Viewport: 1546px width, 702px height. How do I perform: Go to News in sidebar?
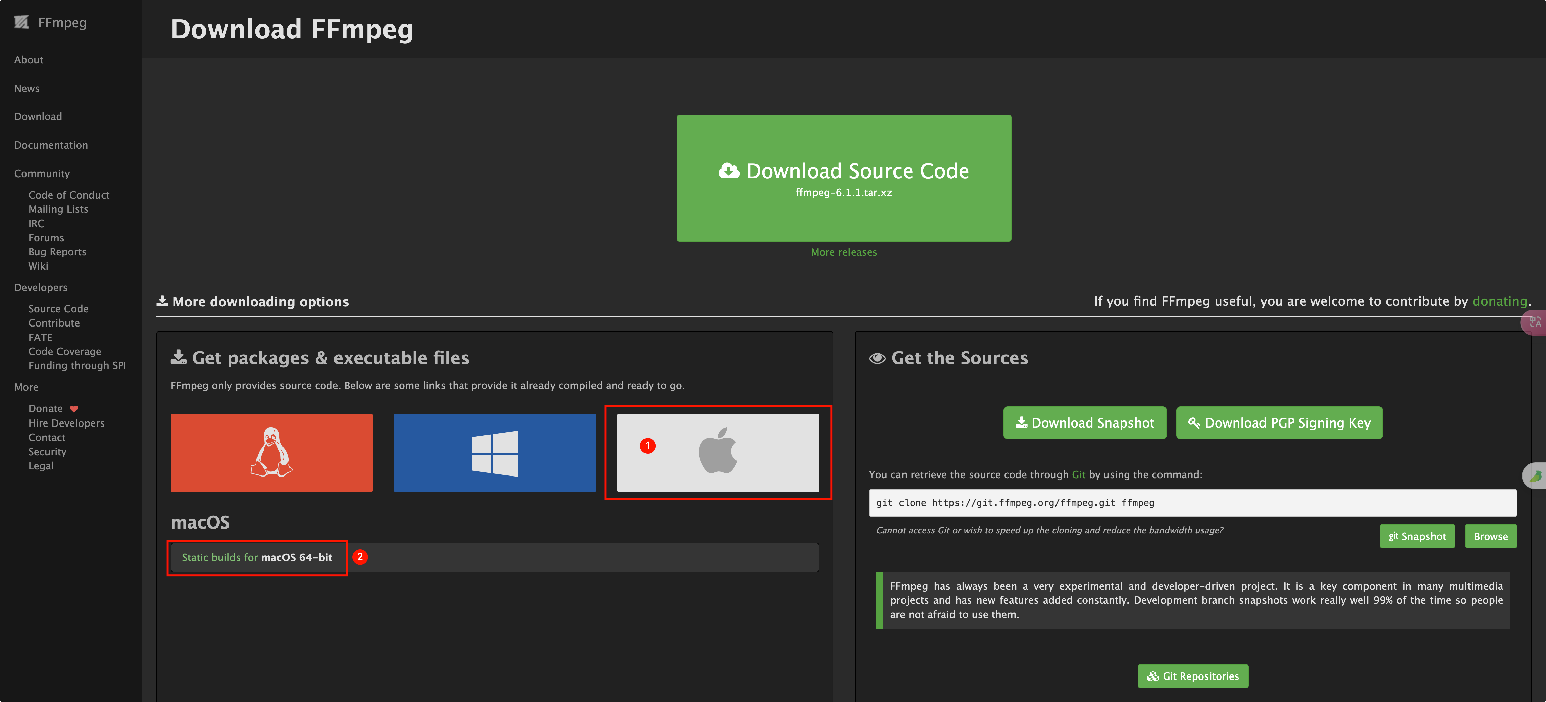pos(27,88)
